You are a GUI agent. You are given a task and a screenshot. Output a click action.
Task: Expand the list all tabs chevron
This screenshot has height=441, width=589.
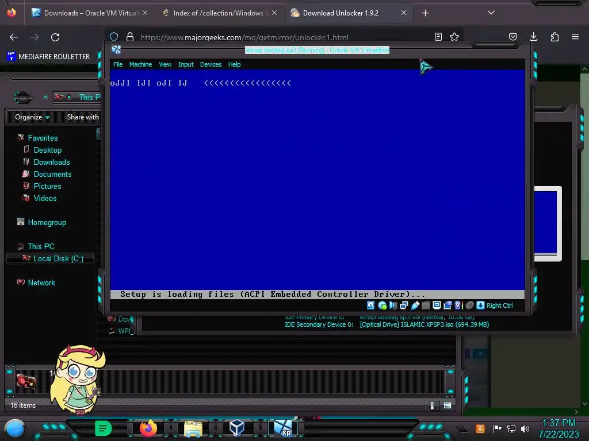(491, 13)
